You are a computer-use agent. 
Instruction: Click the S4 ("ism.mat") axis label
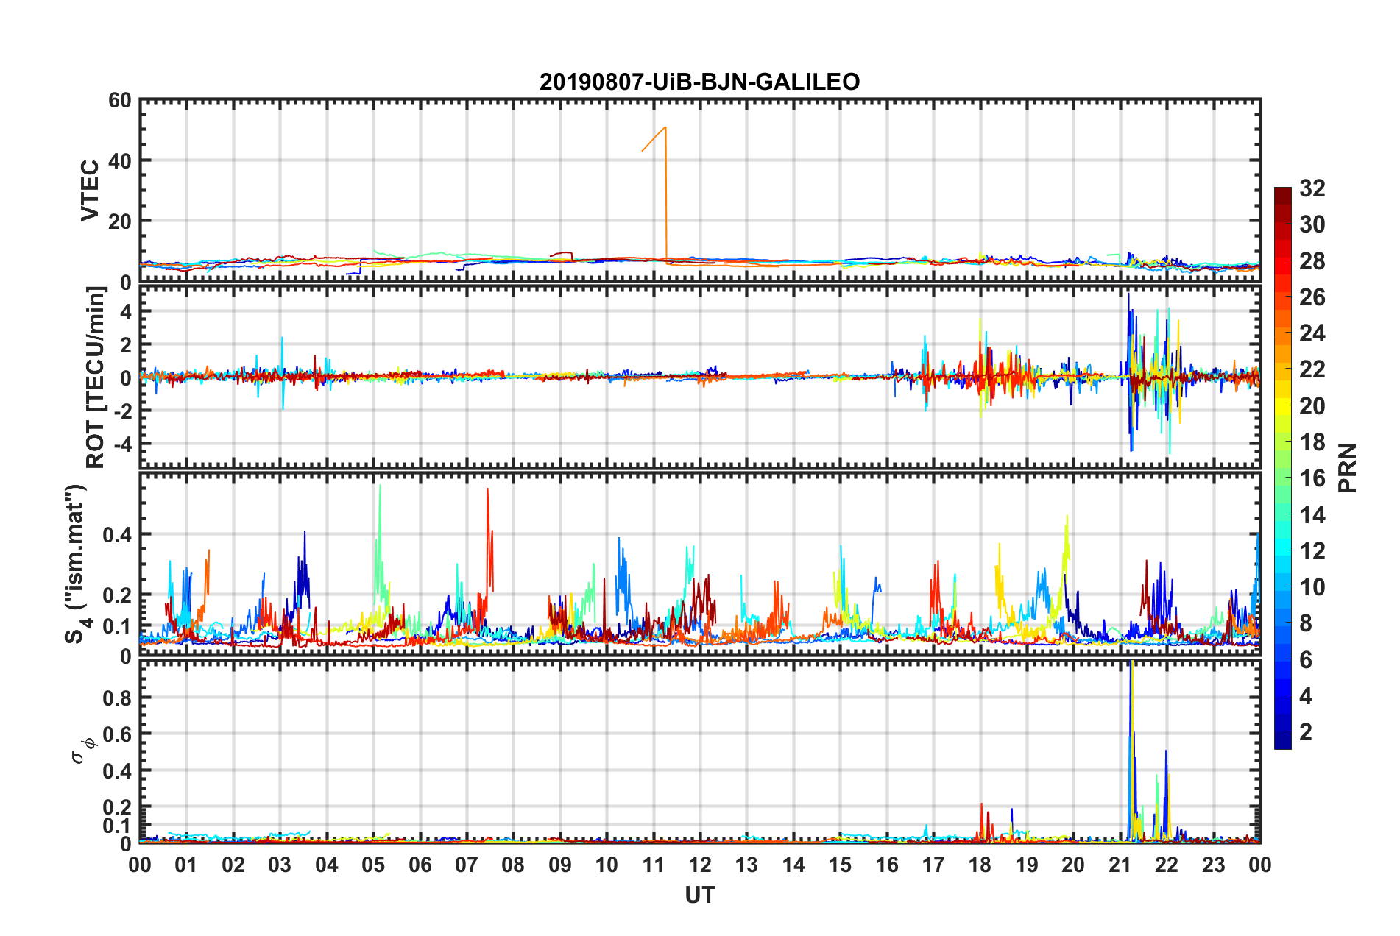tap(77, 564)
